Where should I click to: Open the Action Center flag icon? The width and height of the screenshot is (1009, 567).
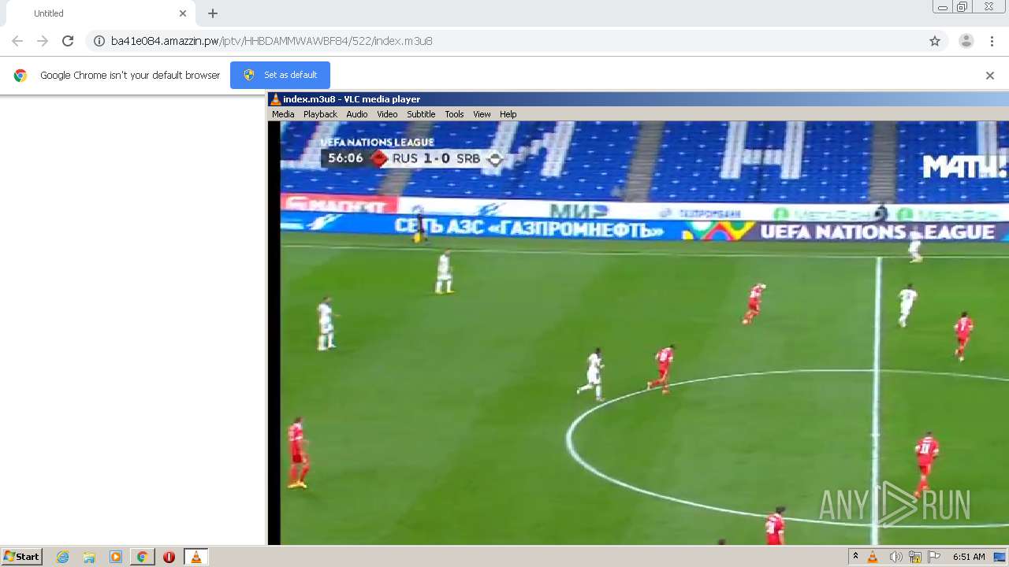934,557
